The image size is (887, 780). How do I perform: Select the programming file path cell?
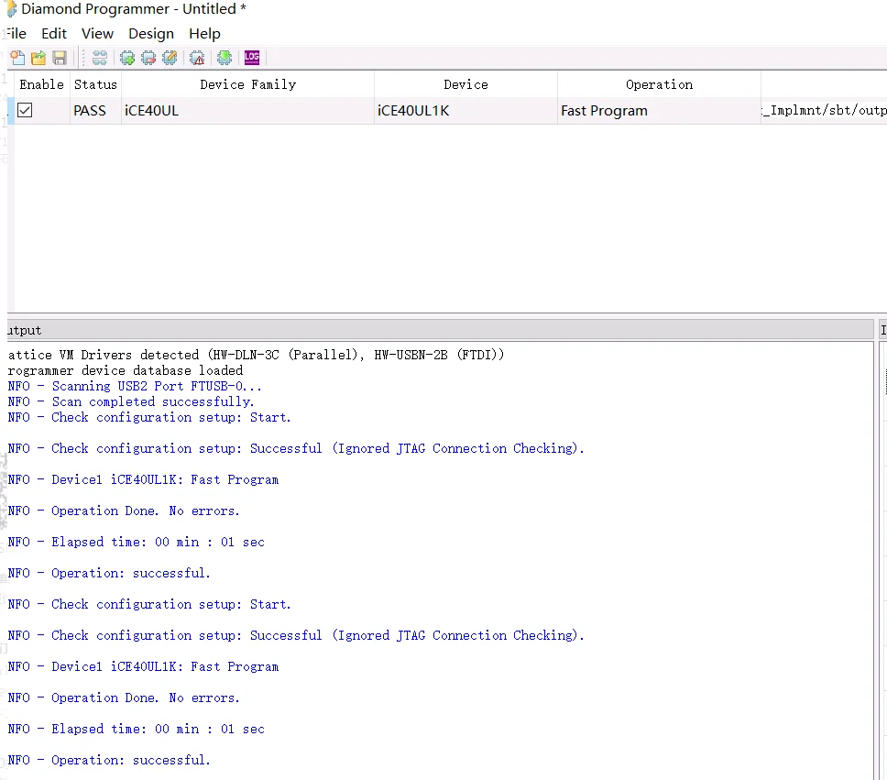pos(823,110)
